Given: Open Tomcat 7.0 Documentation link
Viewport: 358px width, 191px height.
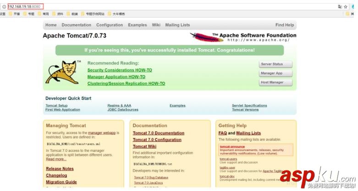Looking at the screenshot, I should pyautogui.click(x=159, y=133).
